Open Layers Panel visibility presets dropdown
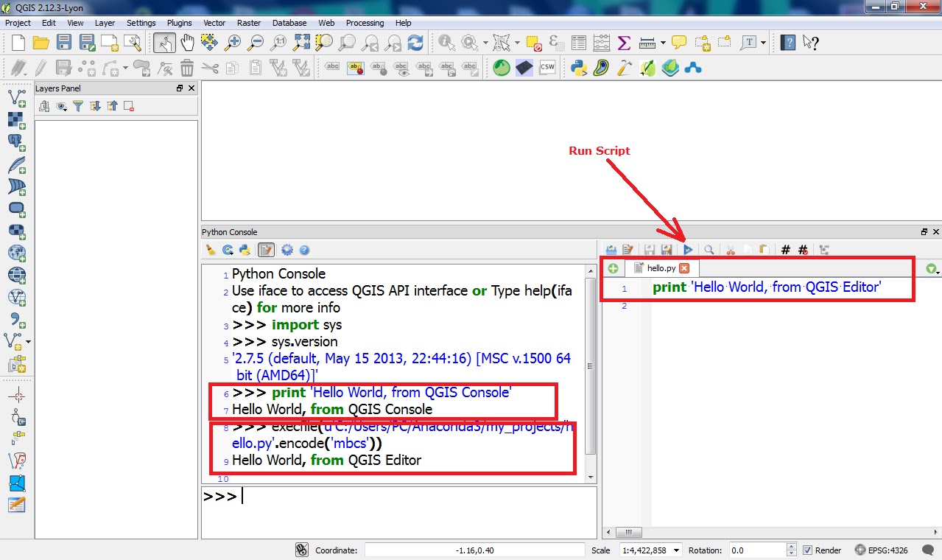 (x=62, y=107)
